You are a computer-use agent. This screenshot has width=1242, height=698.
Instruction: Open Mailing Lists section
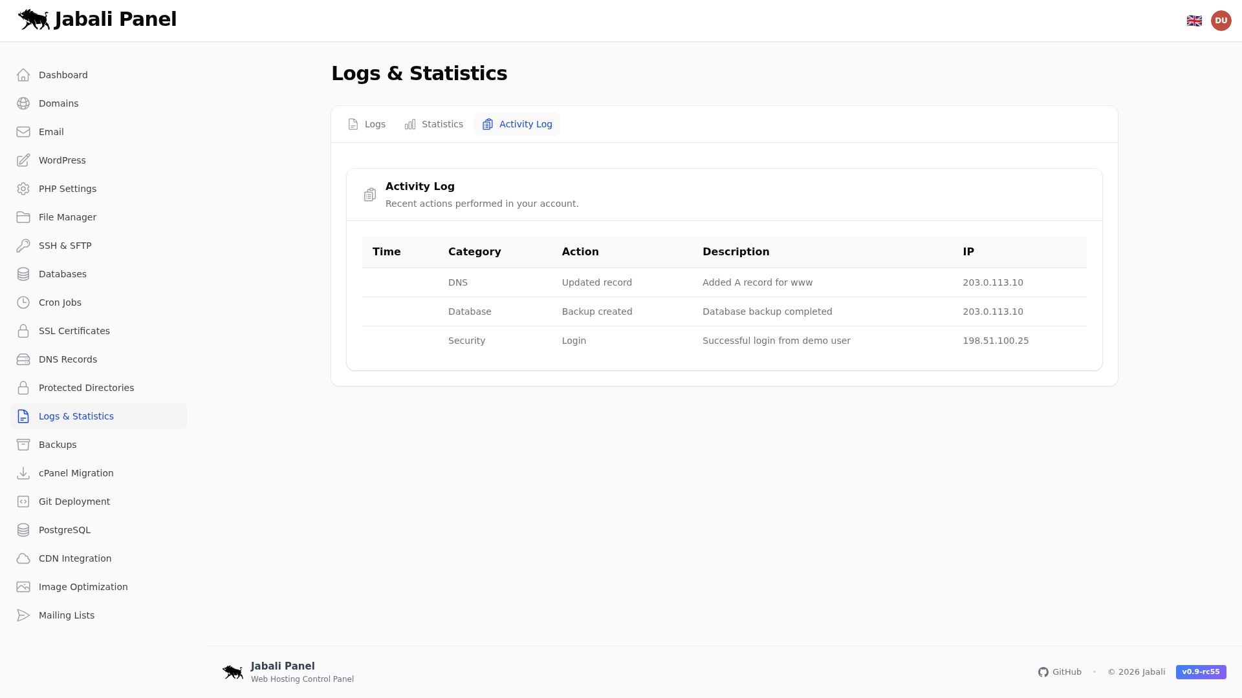(66, 615)
